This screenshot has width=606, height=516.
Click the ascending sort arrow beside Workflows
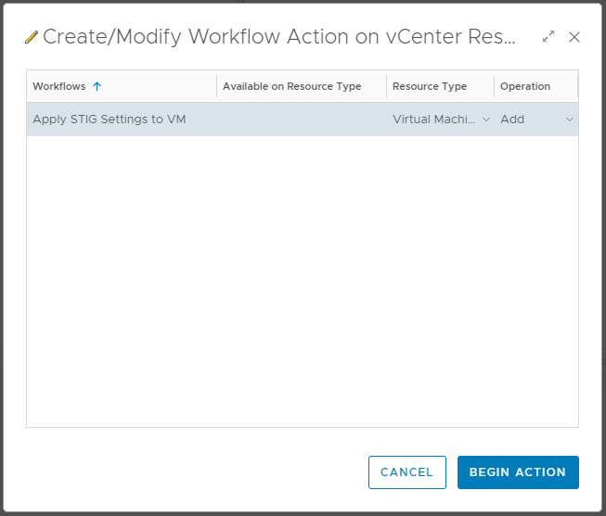click(x=97, y=86)
